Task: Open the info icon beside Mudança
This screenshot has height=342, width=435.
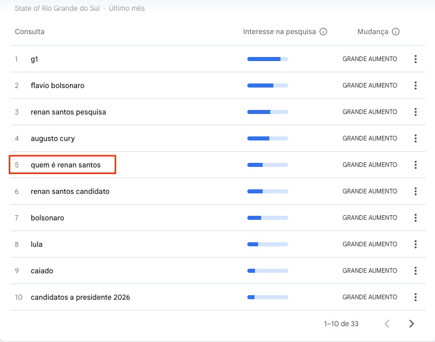Action: [x=396, y=32]
